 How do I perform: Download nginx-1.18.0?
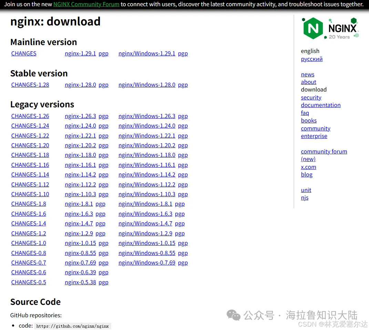pos(80,155)
